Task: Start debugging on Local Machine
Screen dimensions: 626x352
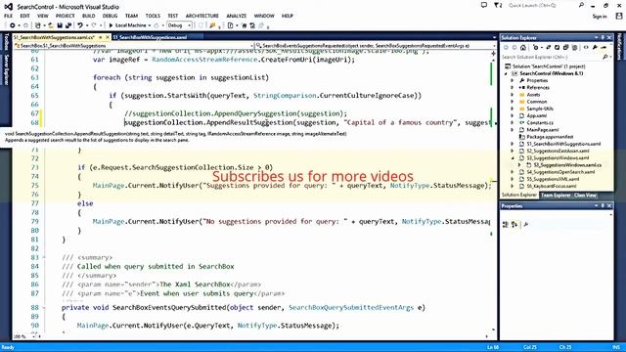Action: pyautogui.click(x=128, y=25)
